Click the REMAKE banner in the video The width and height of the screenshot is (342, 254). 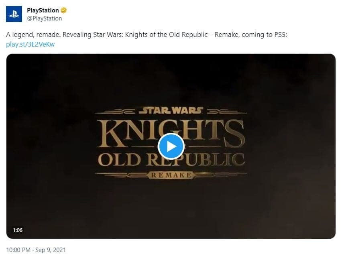171,175
